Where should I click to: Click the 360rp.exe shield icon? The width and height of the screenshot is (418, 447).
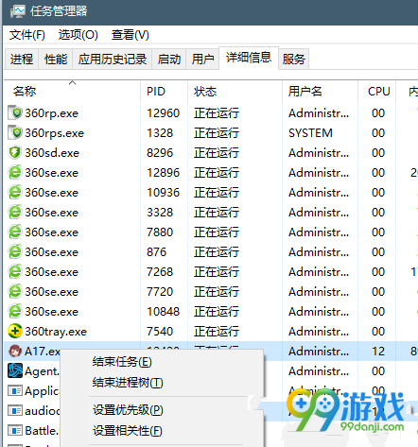coord(15,112)
